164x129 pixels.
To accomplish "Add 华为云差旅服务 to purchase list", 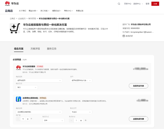I will click(139, 86).
